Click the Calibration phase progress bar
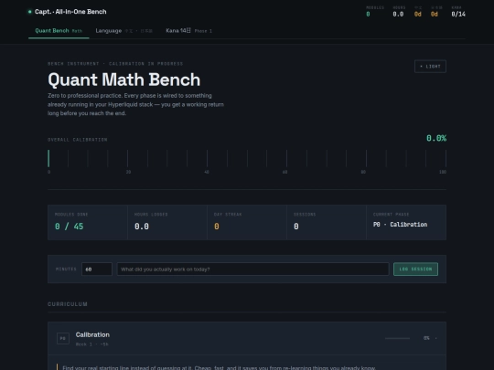Viewport: 494px width, 370px height. (x=397, y=338)
